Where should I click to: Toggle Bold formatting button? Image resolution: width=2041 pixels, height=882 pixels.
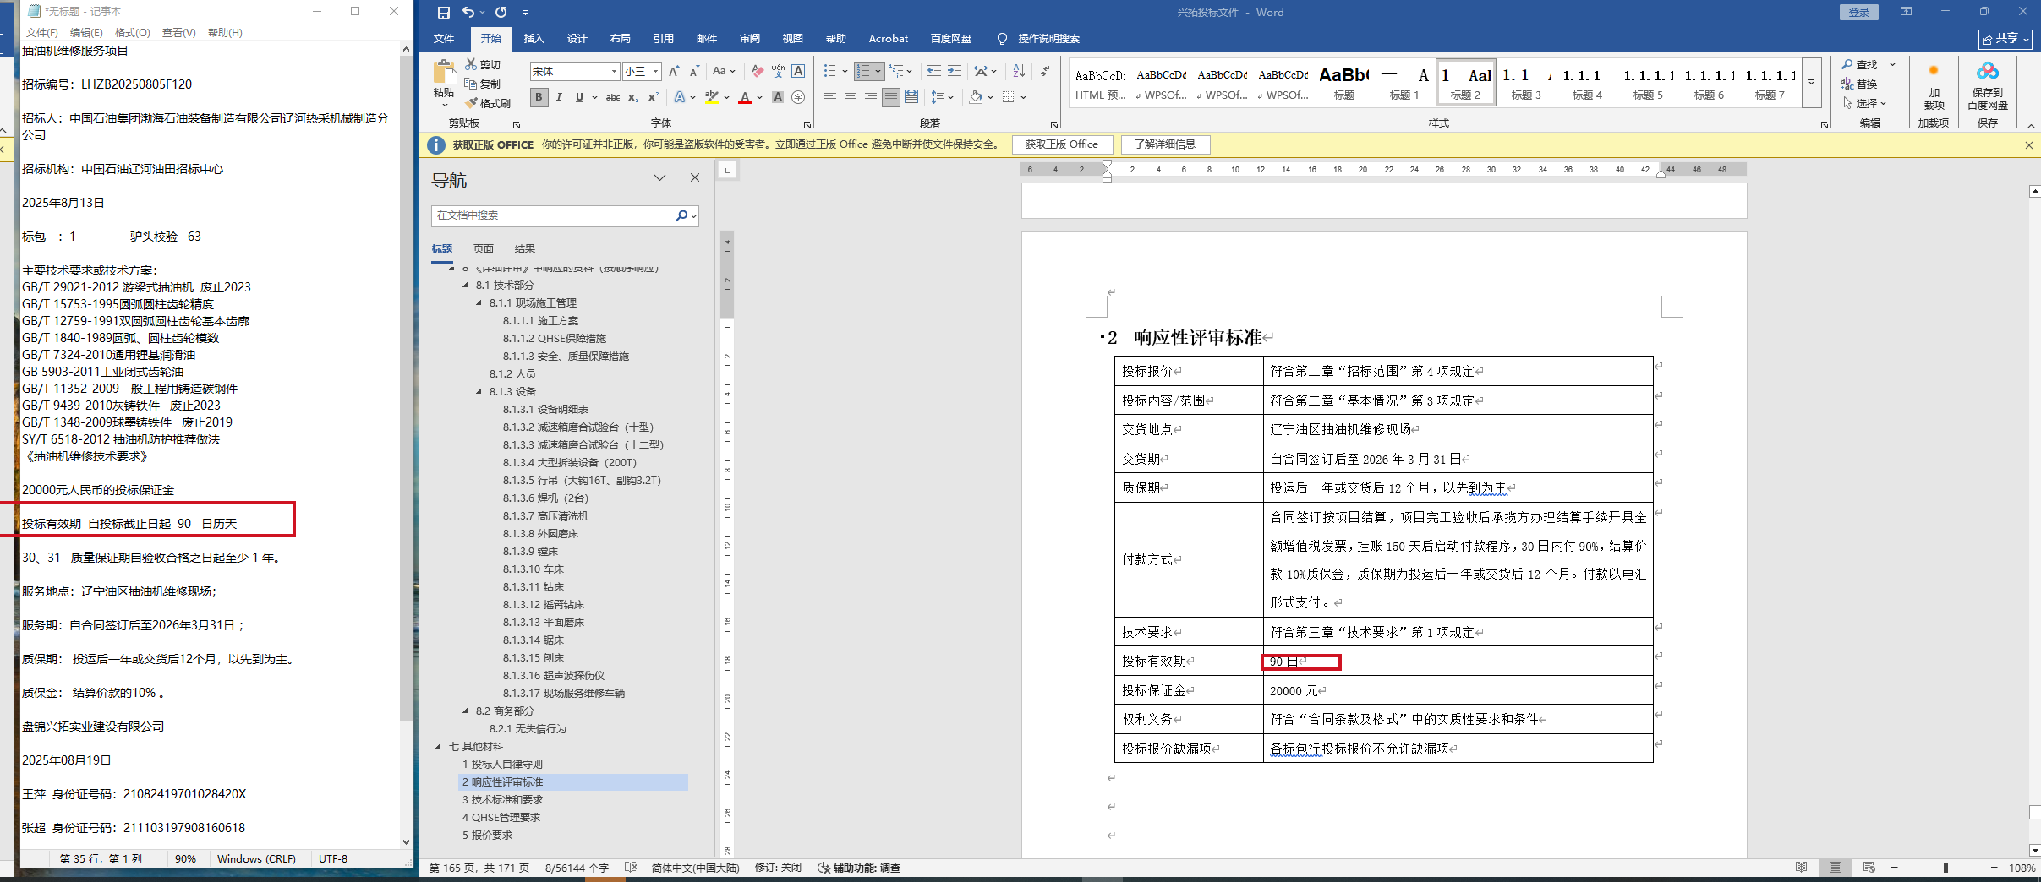pyautogui.click(x=539, y=98)
